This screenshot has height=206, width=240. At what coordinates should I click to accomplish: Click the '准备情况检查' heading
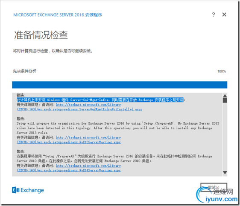[41, 35]
